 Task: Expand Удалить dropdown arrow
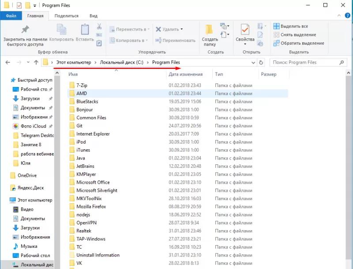coord(182,29)
